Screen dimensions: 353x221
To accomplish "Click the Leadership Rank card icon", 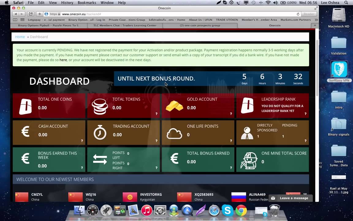I will (x=247, y=106).
